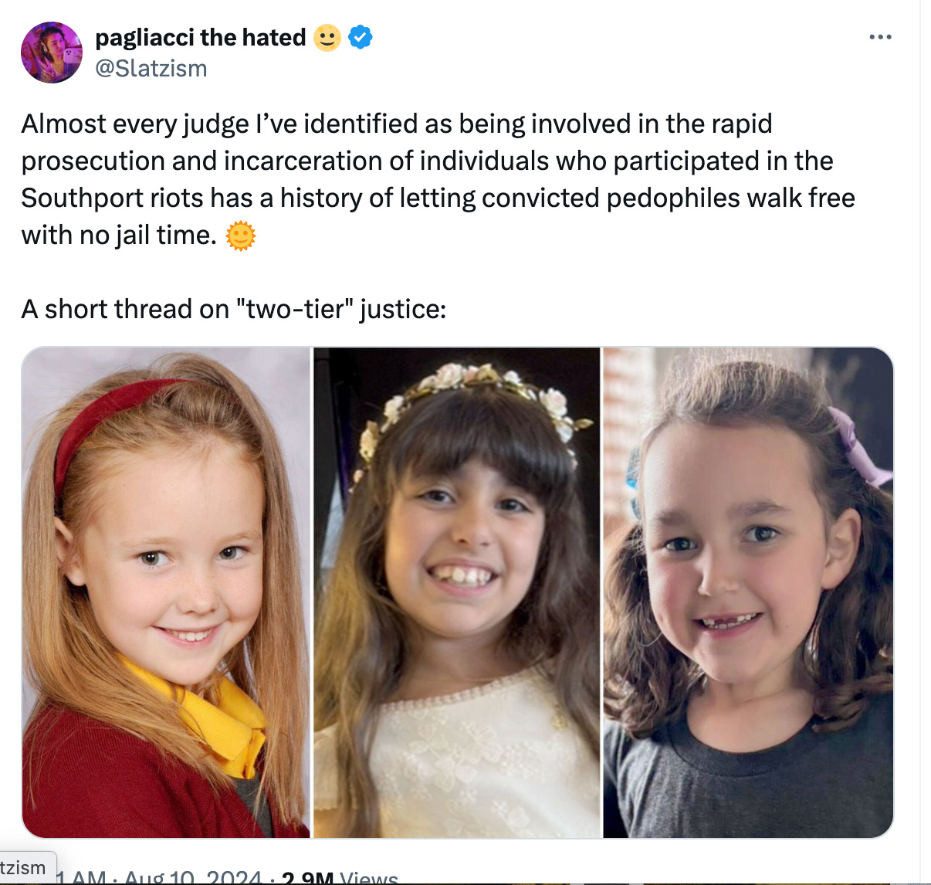
Task: Click the partially visible "AM" time text
Action: 89,878
